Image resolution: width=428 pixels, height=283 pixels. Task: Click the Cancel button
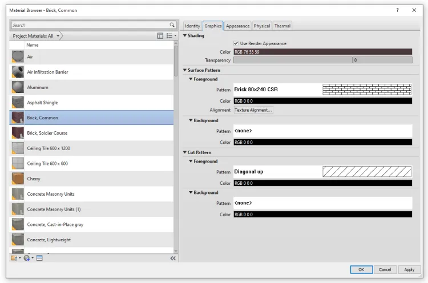[x=385, y=270]
